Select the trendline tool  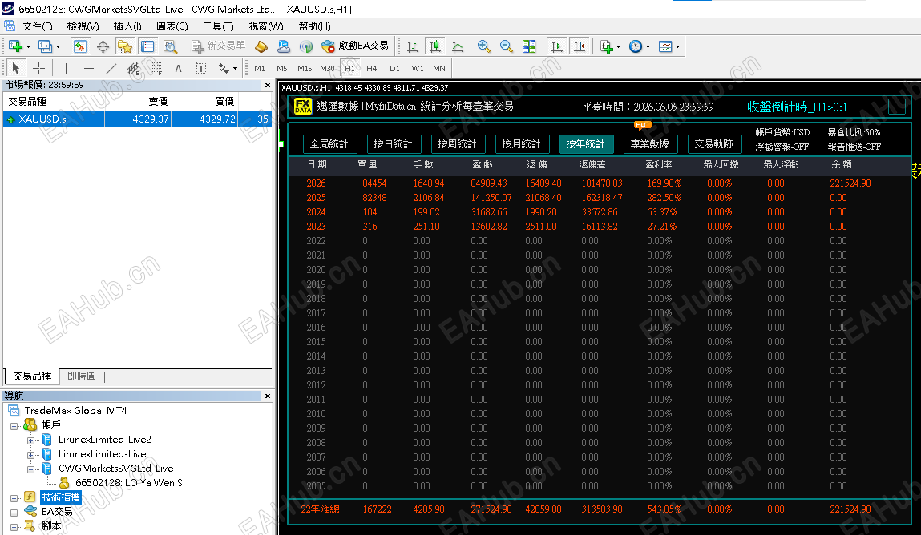coord(111,68)
